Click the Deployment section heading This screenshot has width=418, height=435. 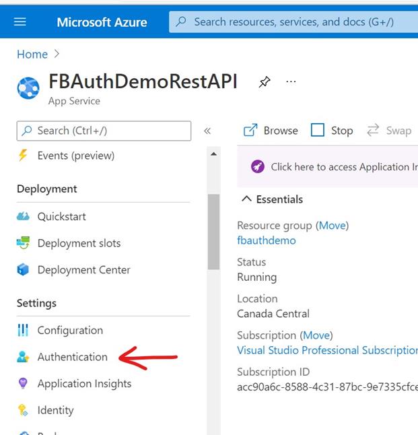click(x=47, y=189)
